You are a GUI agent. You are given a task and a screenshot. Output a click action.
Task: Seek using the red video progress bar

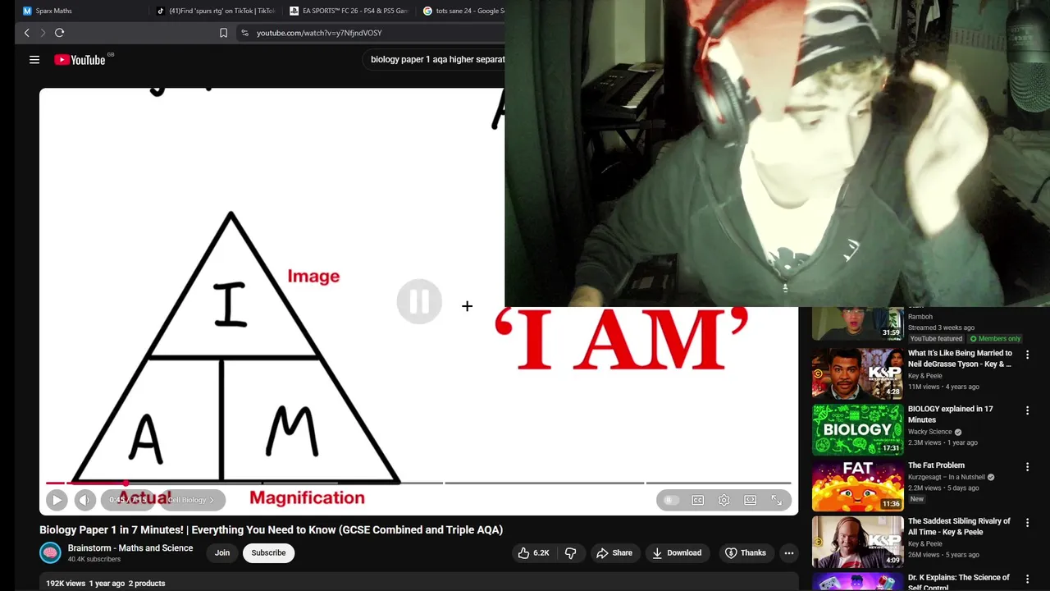[418, 483]
